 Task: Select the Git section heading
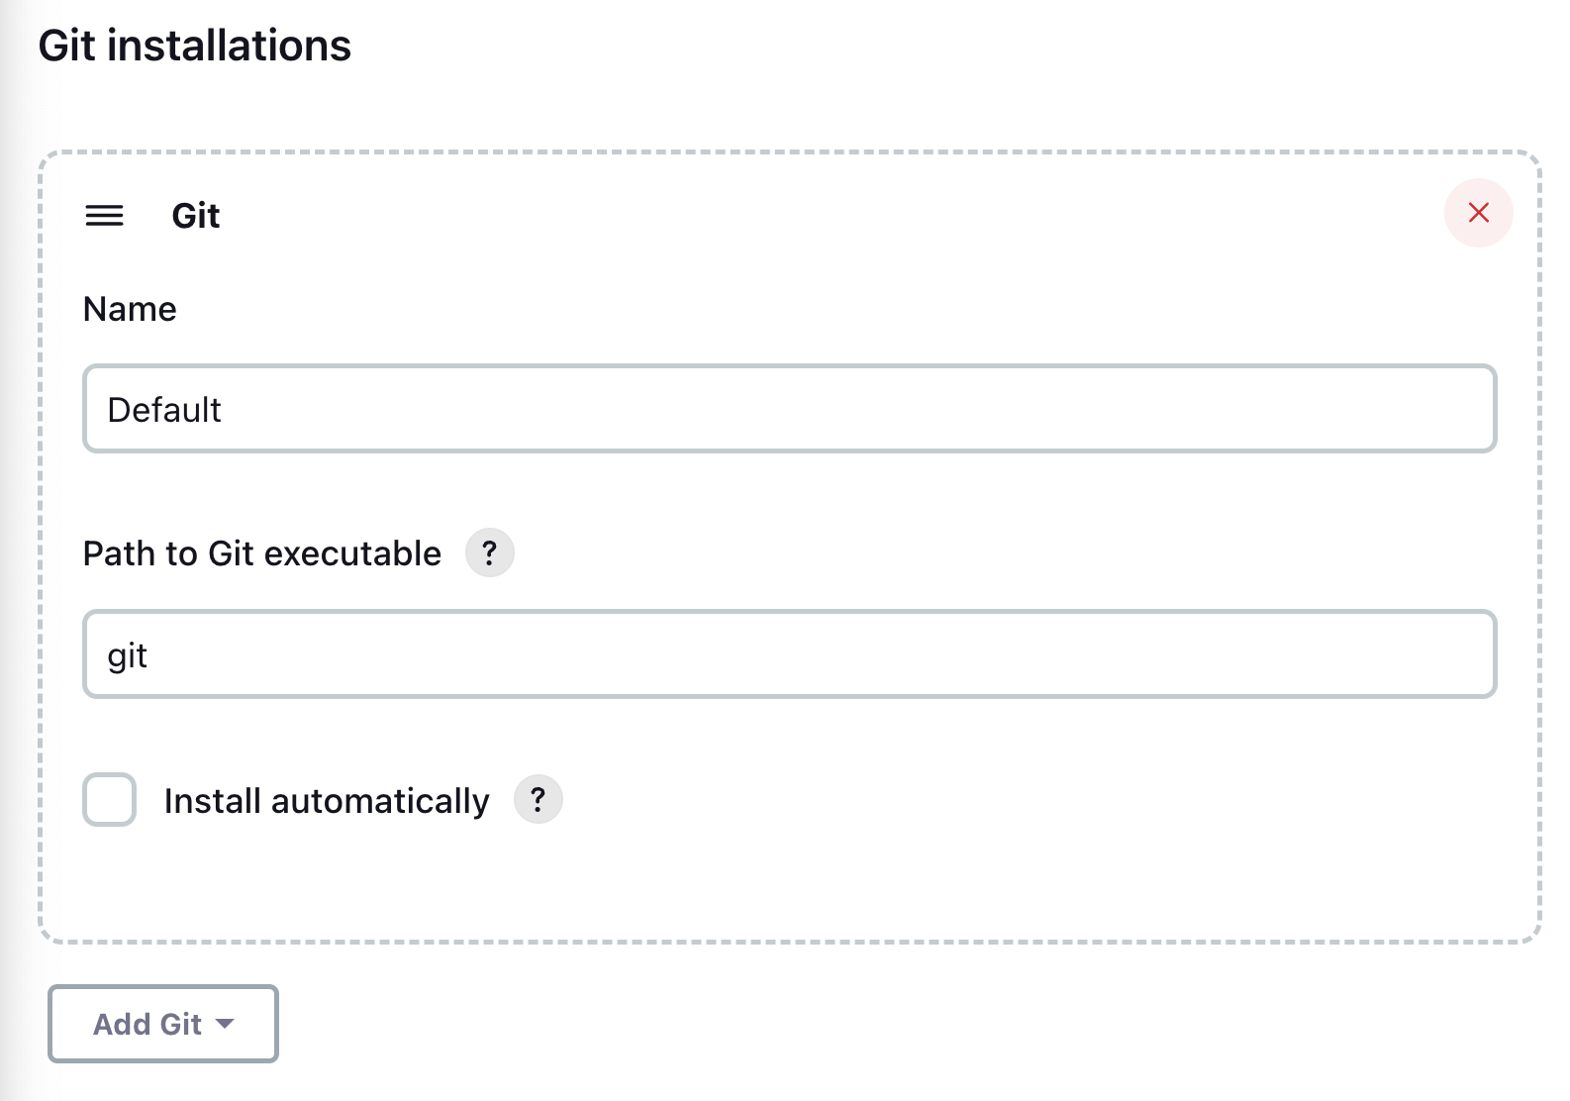(195, 215)
